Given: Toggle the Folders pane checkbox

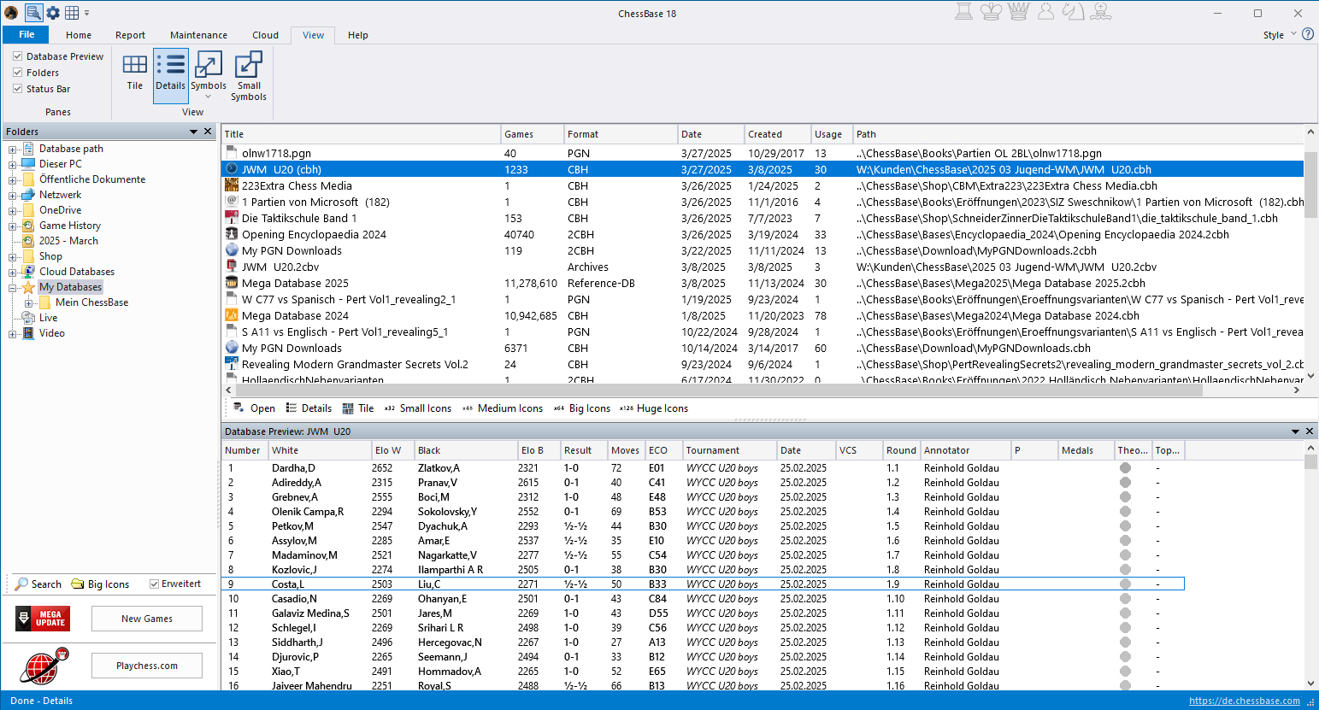Looking at the screenshot, I should pos(18,73).
